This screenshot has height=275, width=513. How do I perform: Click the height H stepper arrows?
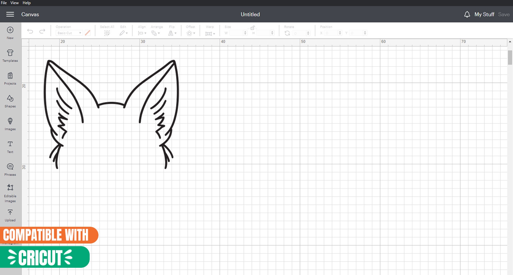272,33
